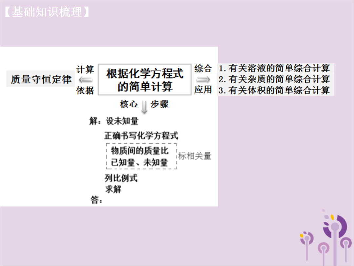Viewport: 354px width, 266px height.
Task: Click the step 列比例式
Action: point(121,178)
